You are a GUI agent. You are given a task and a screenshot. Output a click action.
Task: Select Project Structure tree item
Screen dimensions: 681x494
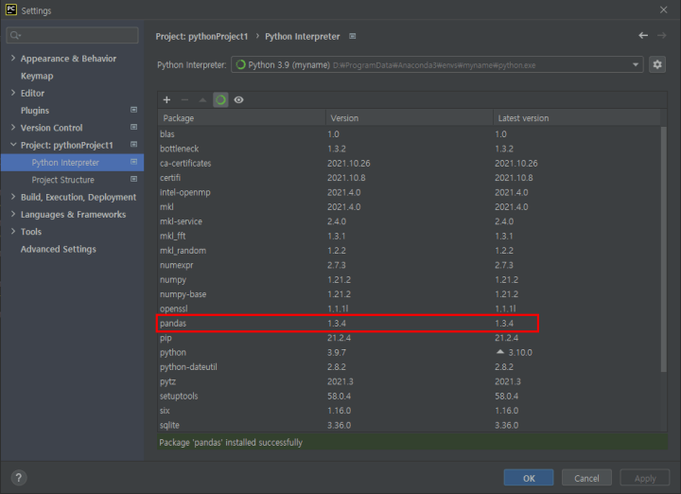(63, 180)
